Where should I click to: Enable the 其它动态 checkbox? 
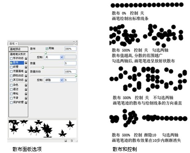(x=11, y=80)
